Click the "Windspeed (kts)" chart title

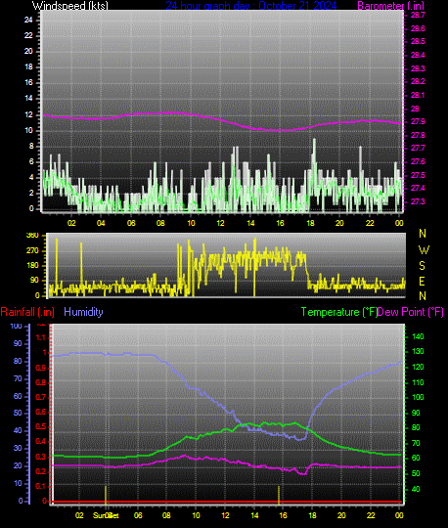(x=70, y=6)
